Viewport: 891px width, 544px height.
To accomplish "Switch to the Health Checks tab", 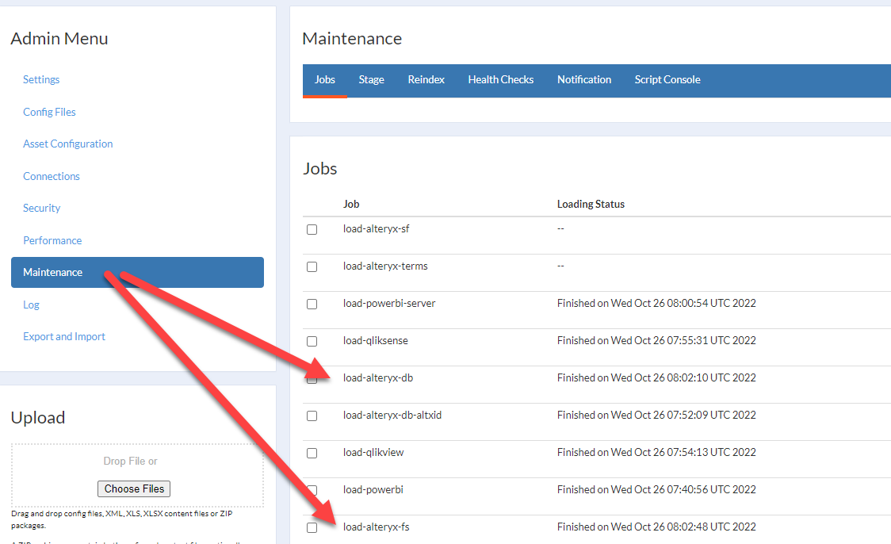I will pyautogui.click(x=501, y=79).
